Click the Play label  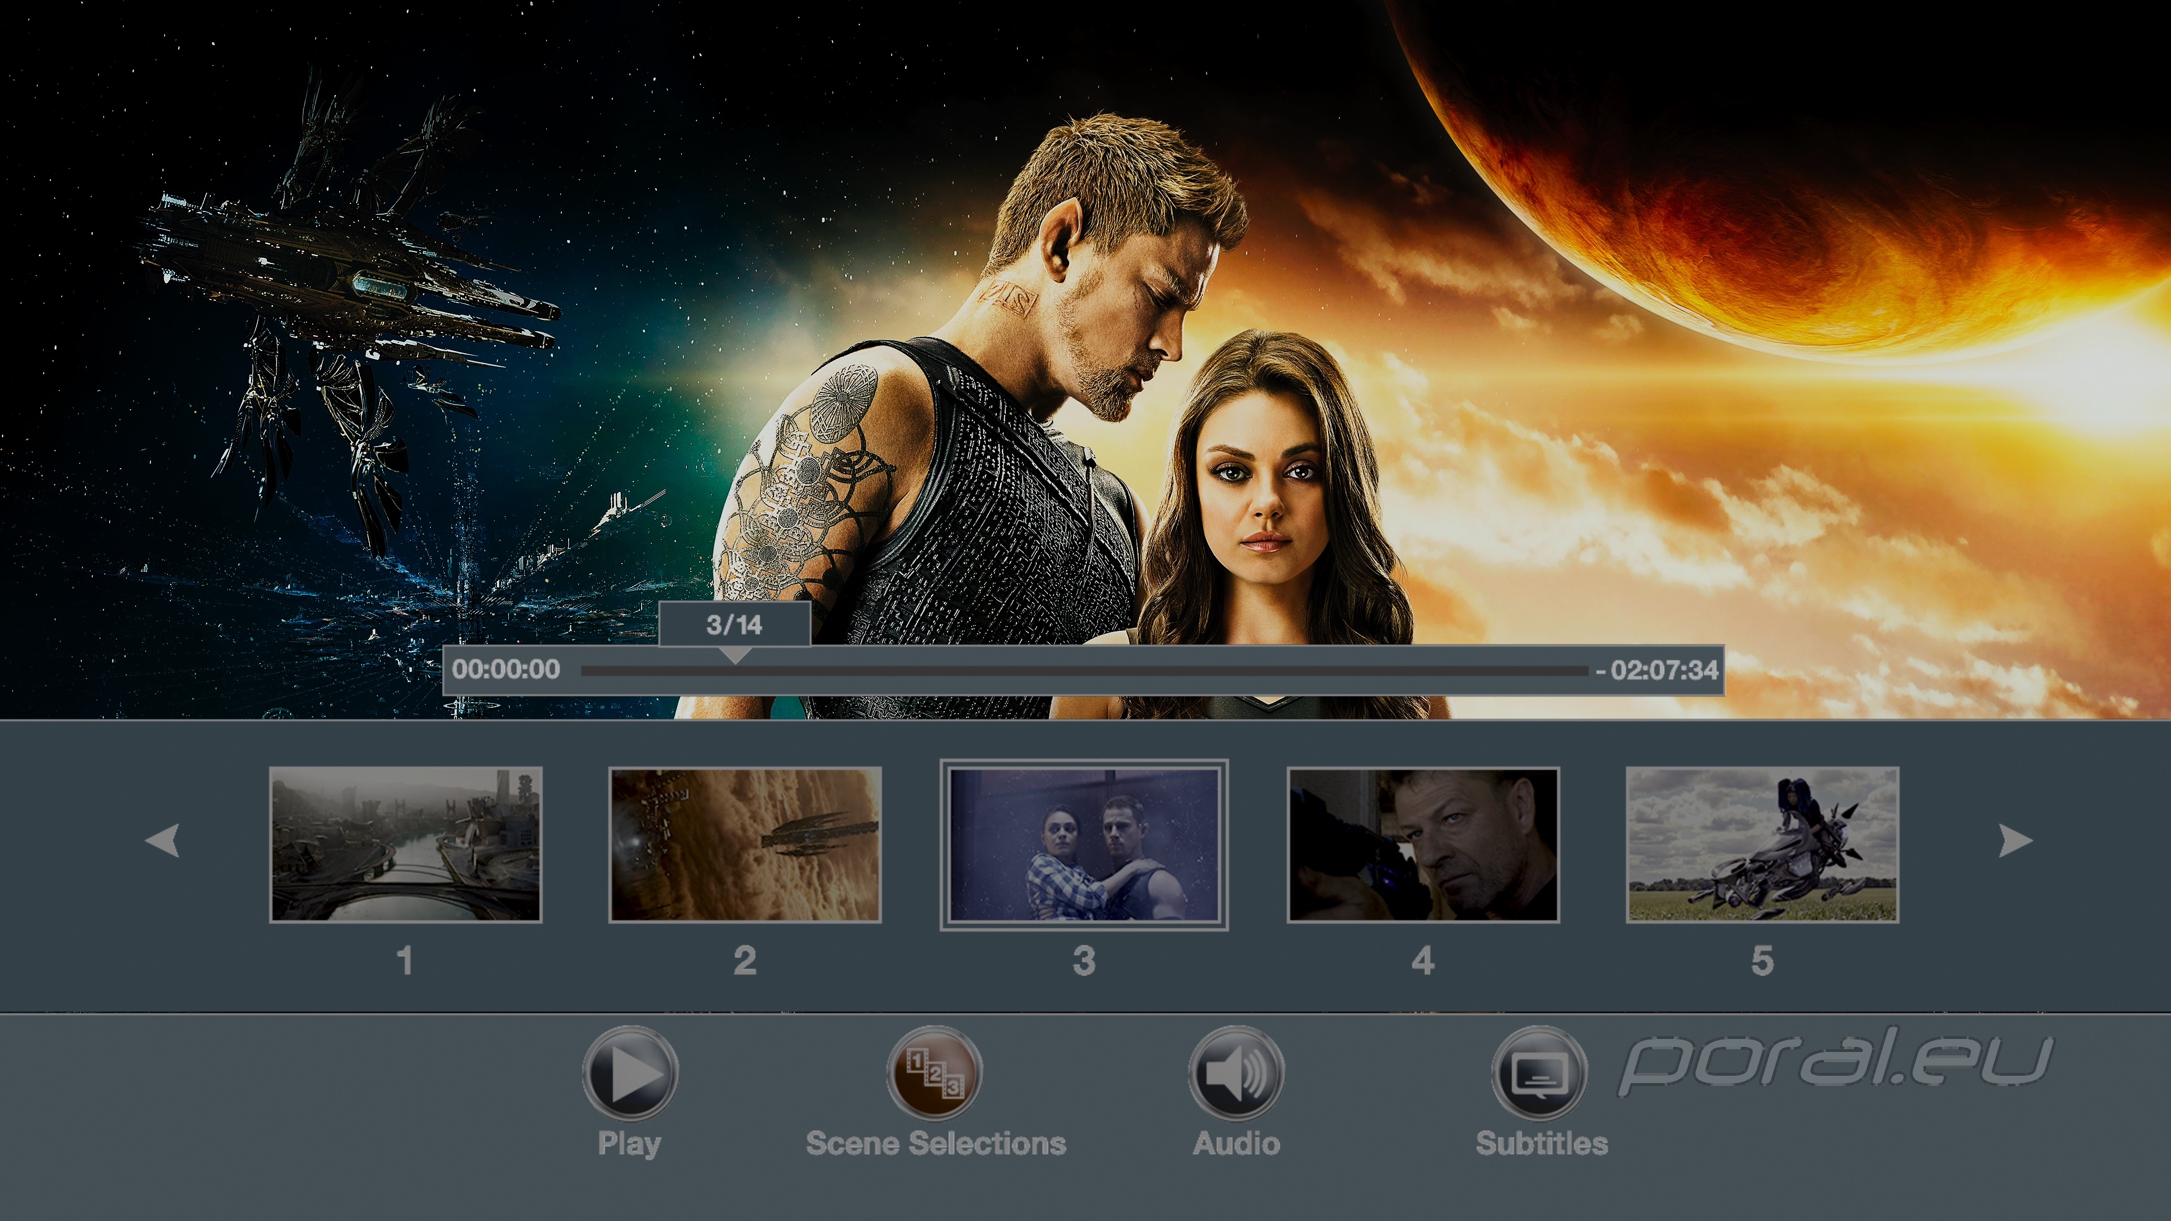(630, 1144)
